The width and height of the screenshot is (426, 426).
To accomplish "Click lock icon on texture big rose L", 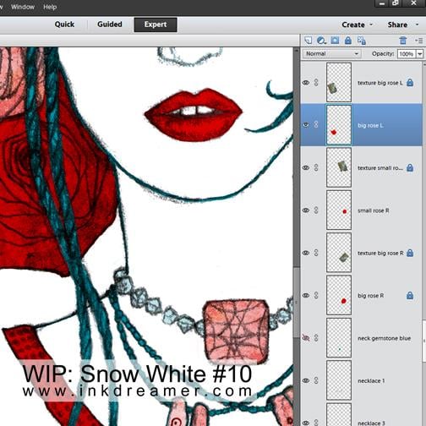I will pos(410,83).
